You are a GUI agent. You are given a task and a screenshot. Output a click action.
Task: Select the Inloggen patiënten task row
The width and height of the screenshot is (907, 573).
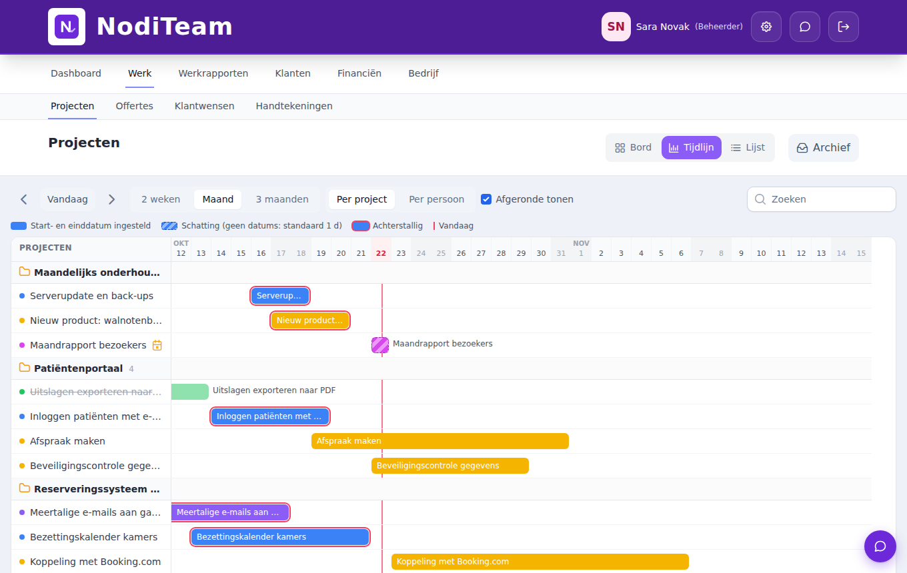(91, 416)
